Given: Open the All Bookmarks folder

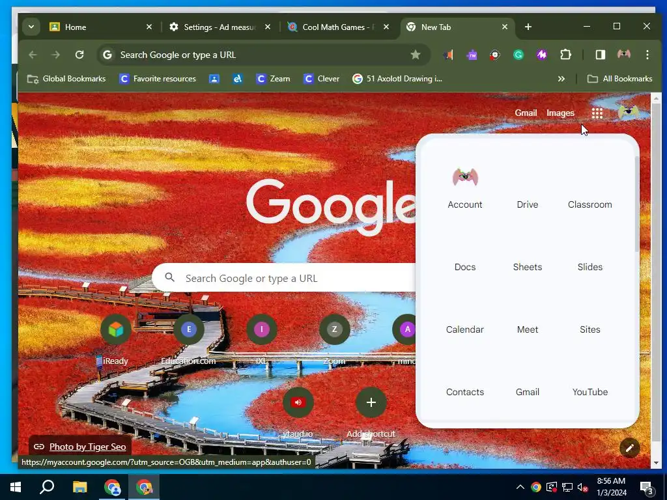Looking at the screenshot, I should [619, 79].
